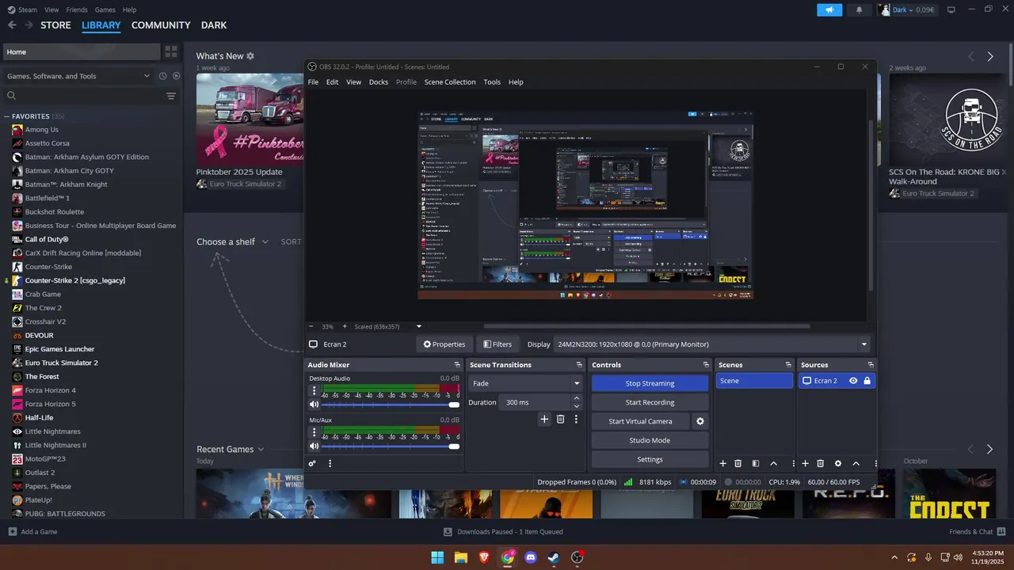Screen dimensions: 1014x570
Task: Click Stop Streaming button
Action: [x=650, y=383]
